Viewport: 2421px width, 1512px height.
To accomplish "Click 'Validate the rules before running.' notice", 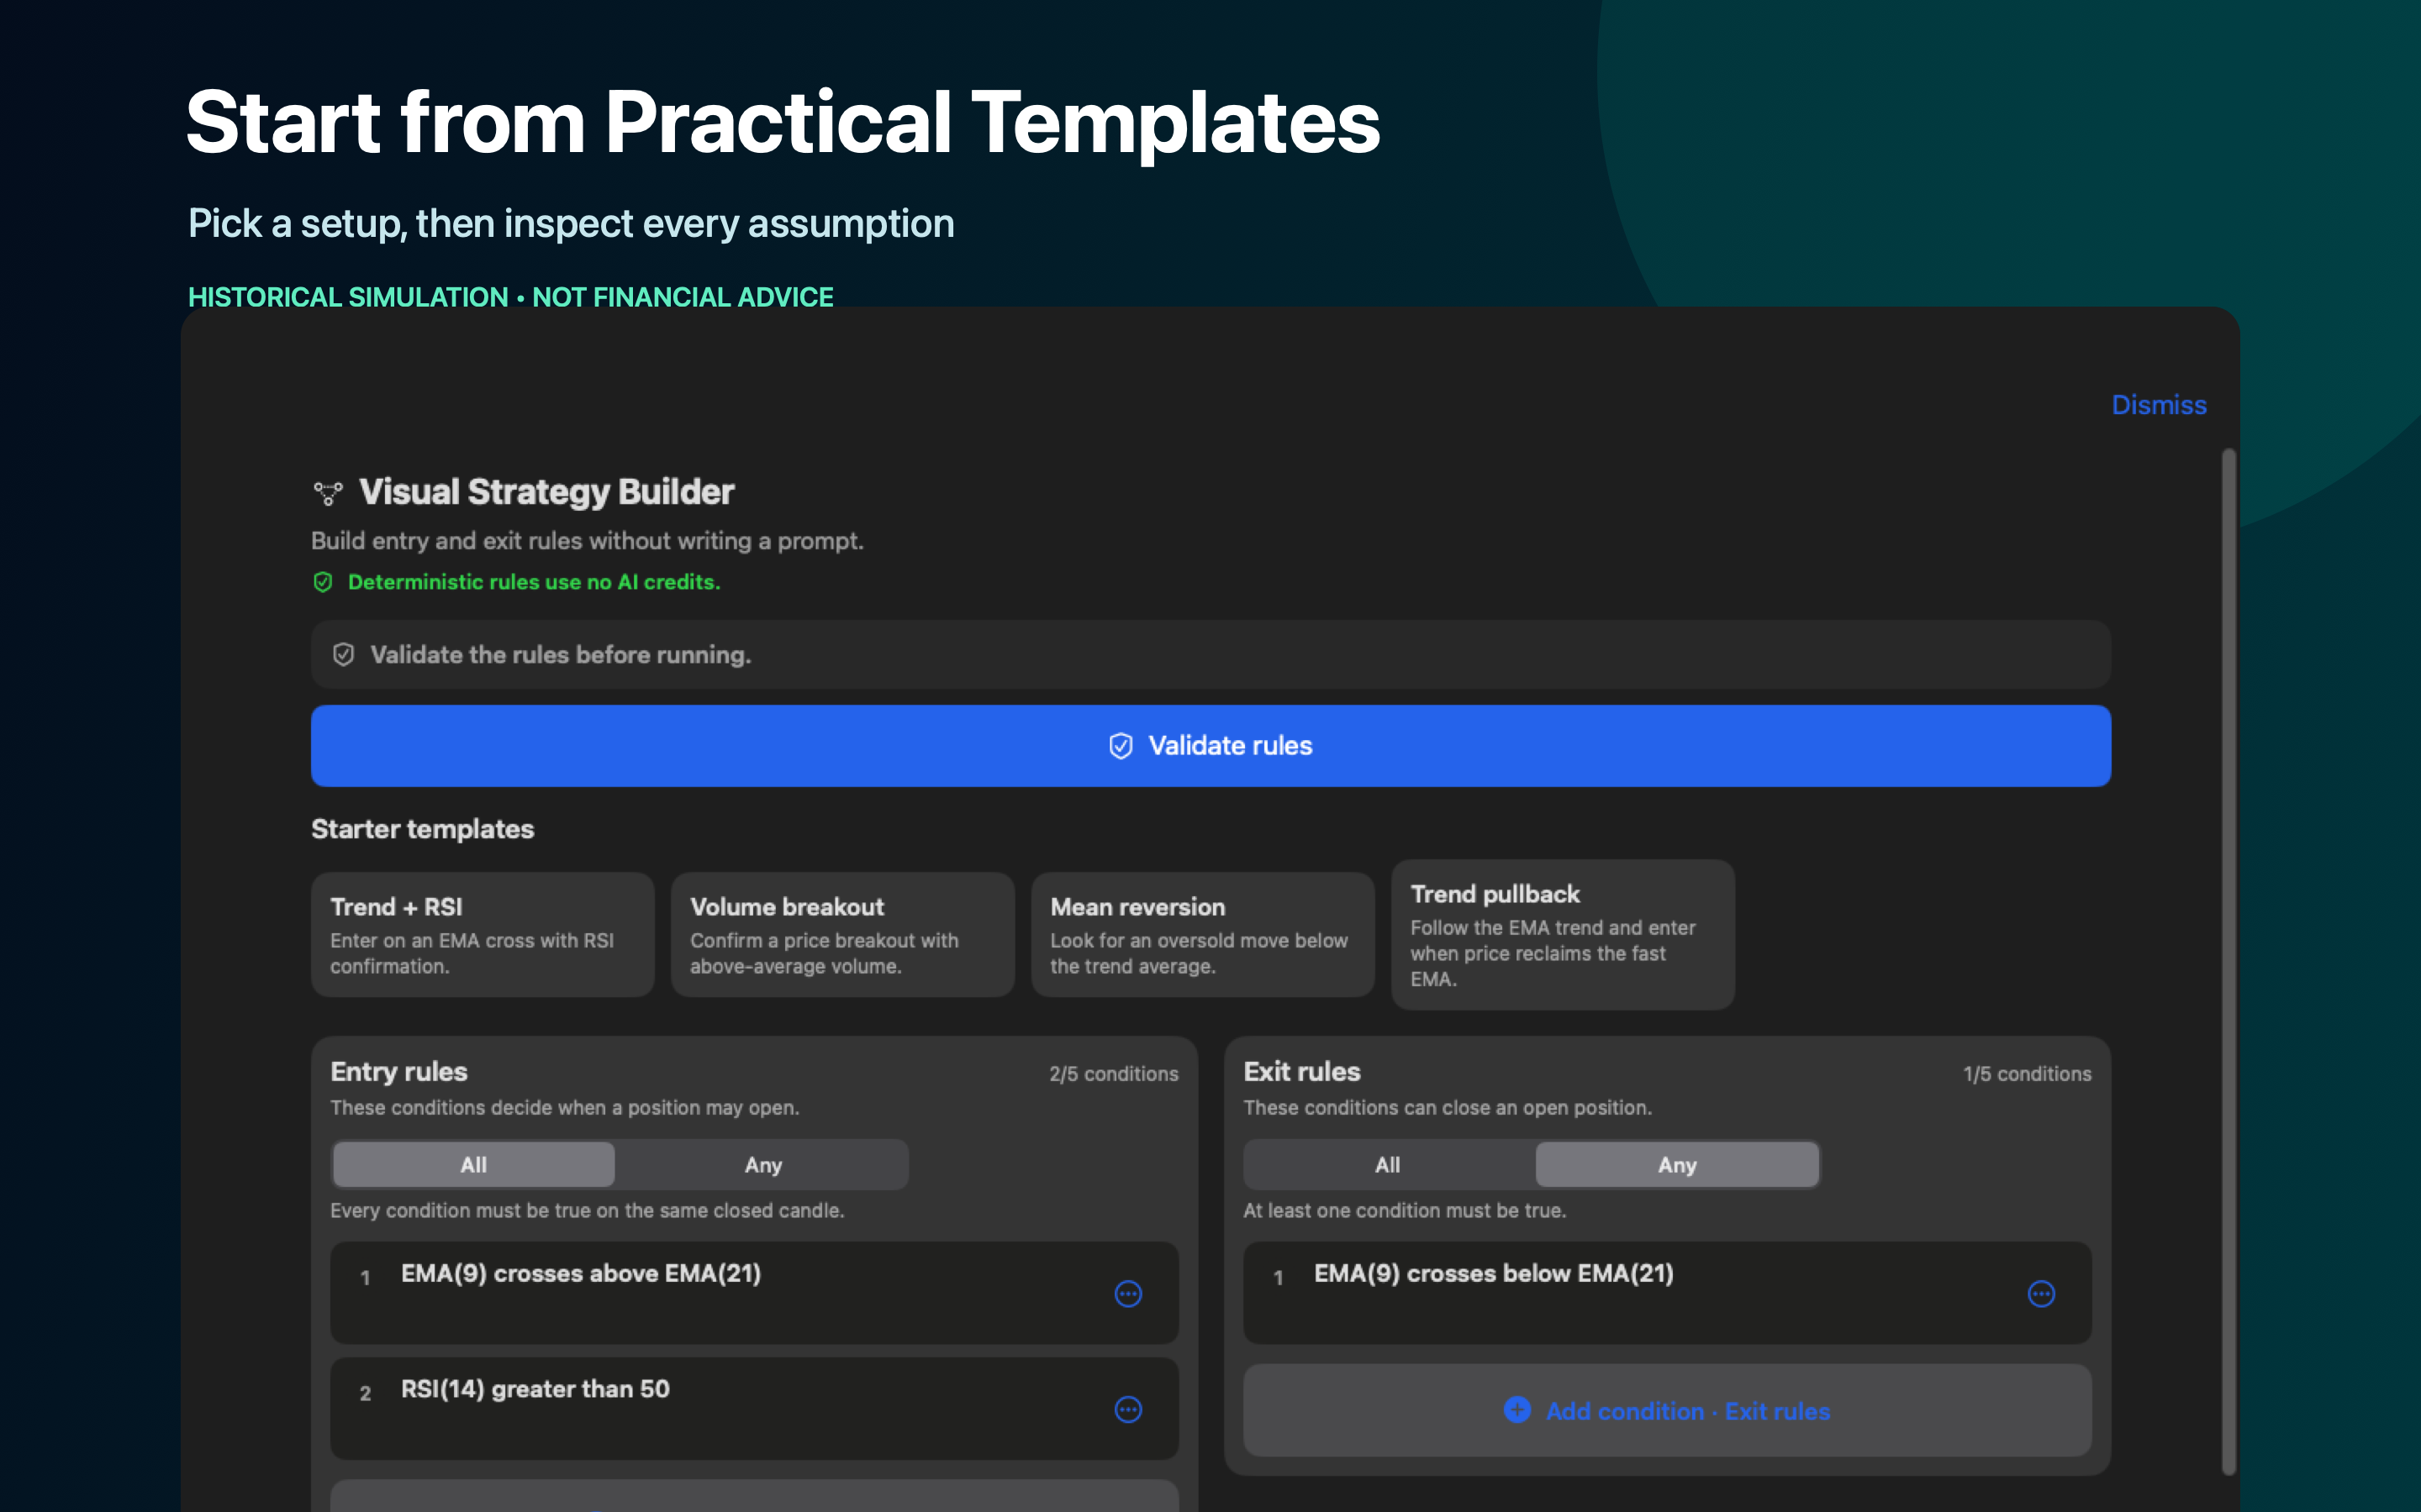I will tap(1210, 654).
